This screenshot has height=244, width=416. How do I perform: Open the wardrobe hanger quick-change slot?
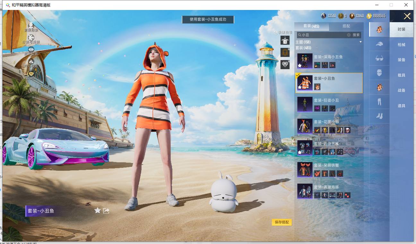click(285, 40)
